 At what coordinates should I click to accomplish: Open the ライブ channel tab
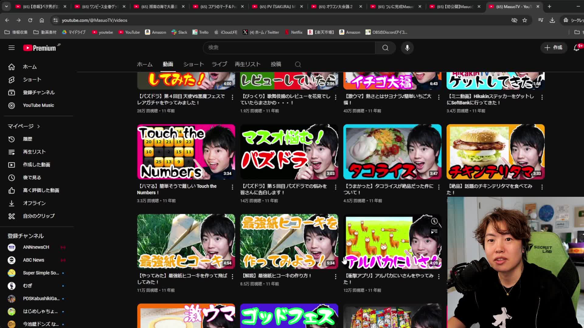click(219, 64)
